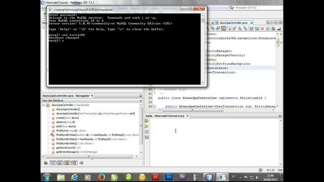This screenshot has height=182, width=324.
Task: Select getAlunoCount() method in Navegador
Action: [68, 148]
